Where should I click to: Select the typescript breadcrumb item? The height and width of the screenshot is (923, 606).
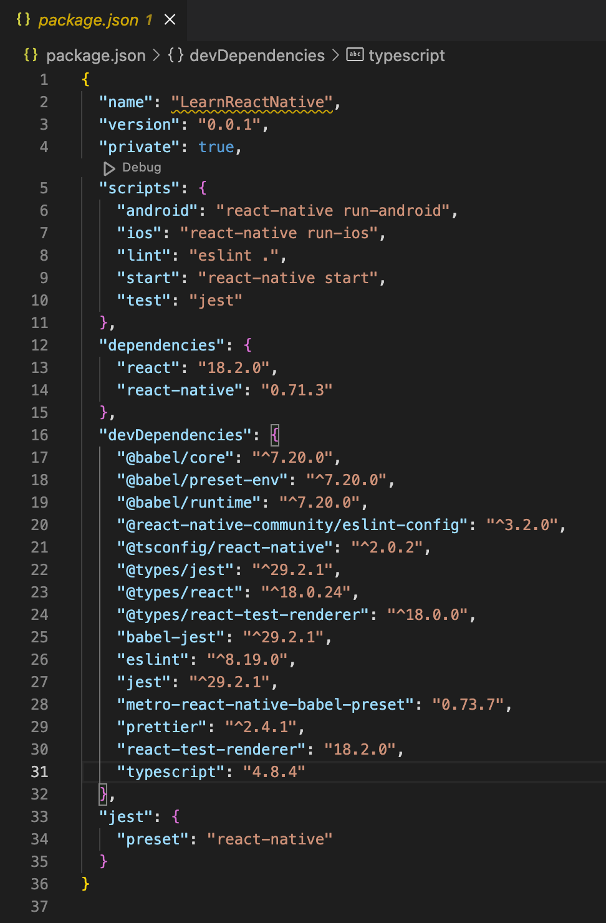pyautogui.click(x=406, y=56)
